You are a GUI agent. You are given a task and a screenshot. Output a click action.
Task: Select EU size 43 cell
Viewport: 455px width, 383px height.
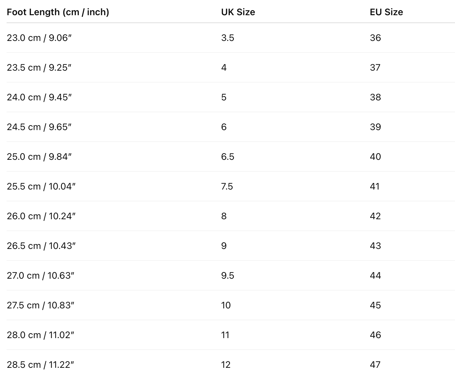click(375, 246)
